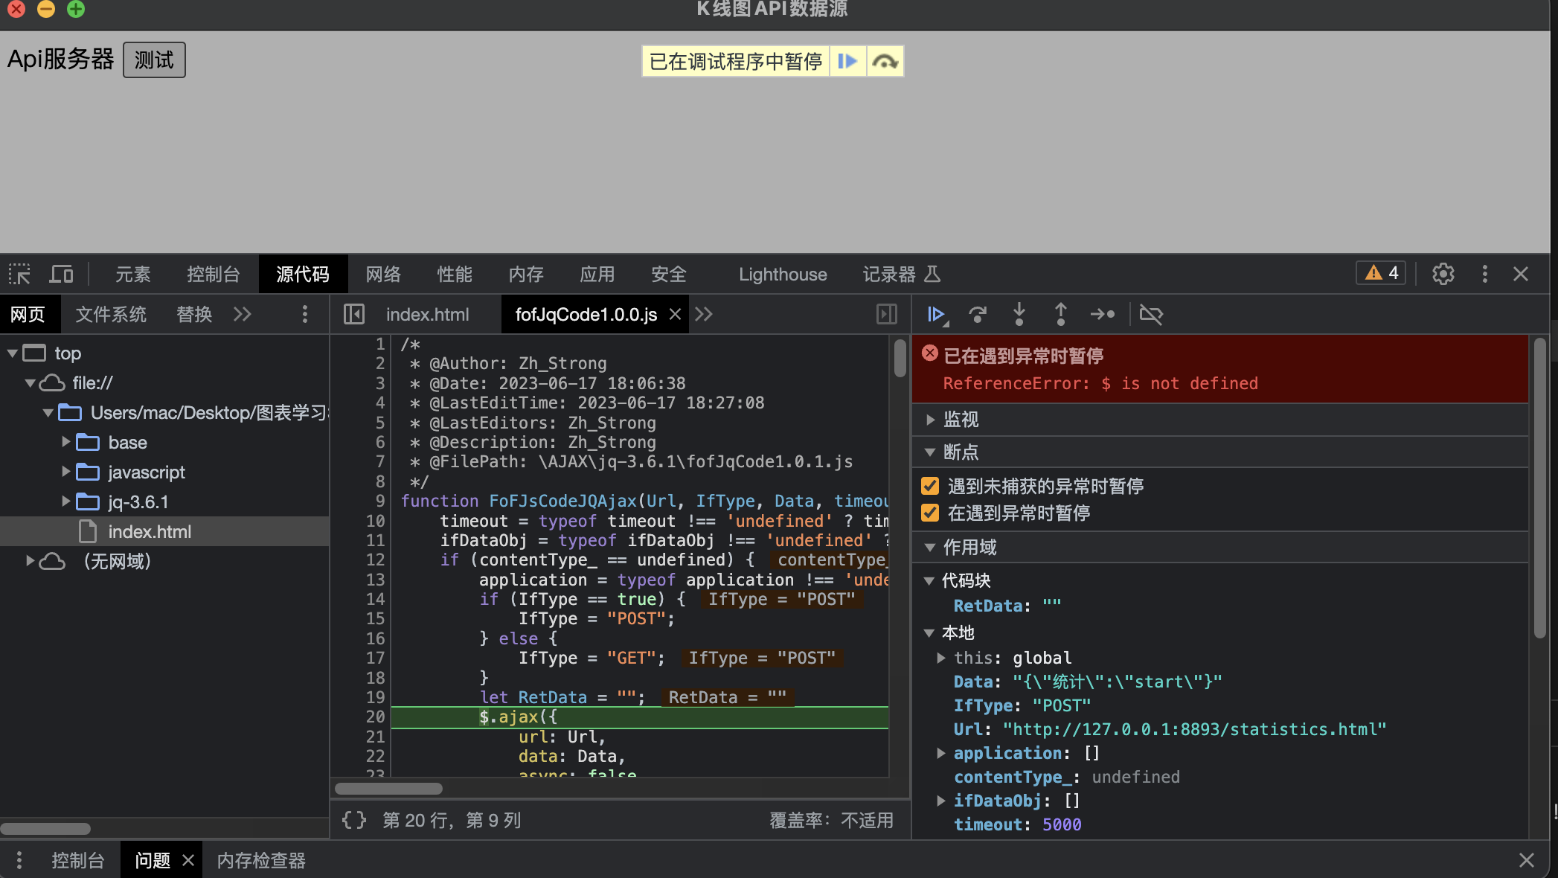Toggle the navigator sidebar icon
This screenshot has width=1558, height=878.
click(354, 314)
